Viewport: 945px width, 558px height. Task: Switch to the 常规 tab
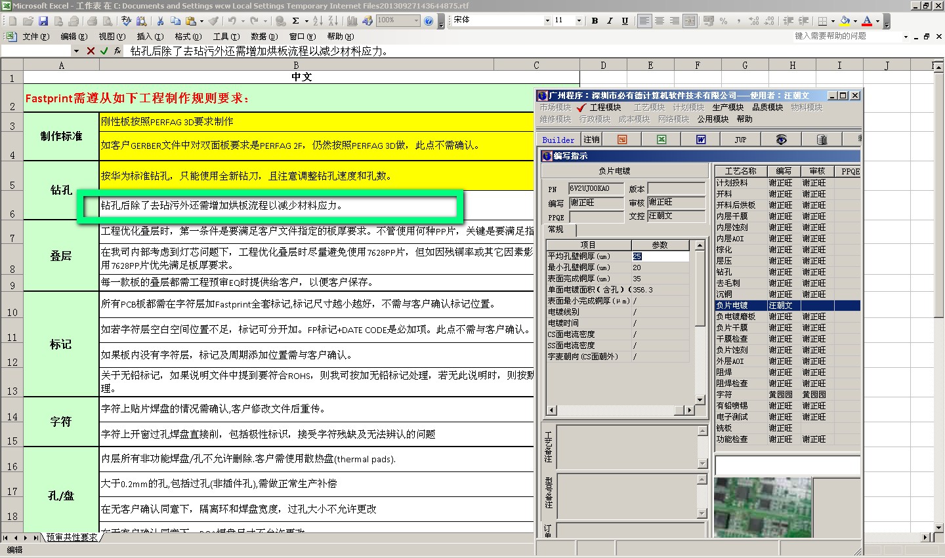(x=556, y=229)
